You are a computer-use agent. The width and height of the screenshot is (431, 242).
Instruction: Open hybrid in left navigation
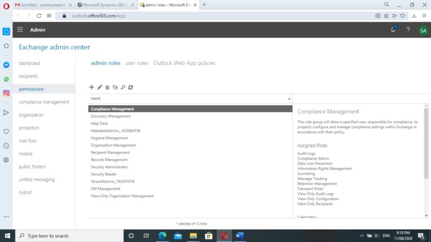[25, 192]
